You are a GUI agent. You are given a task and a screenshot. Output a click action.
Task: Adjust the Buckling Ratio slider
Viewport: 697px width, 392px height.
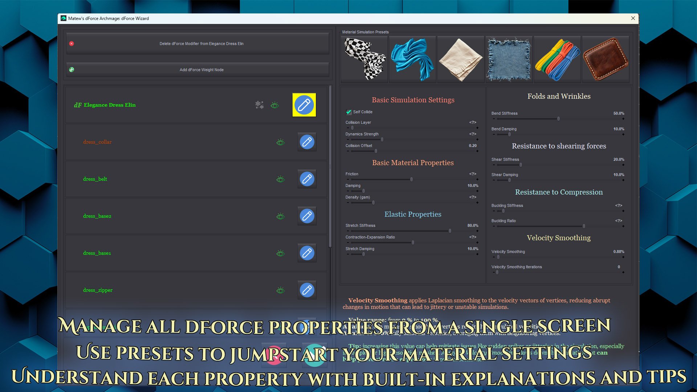click(584, 226)
